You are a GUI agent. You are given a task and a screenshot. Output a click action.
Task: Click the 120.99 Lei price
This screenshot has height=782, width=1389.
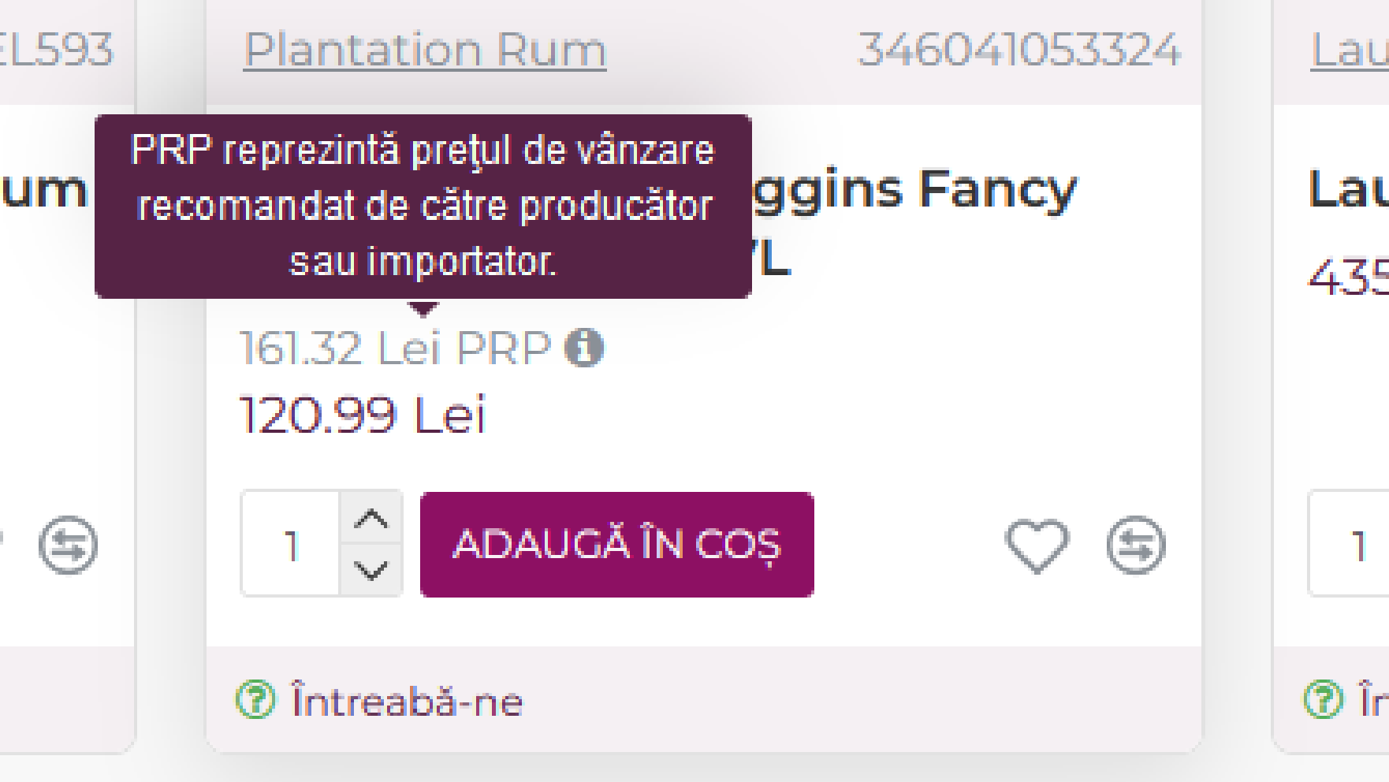(363, 415)
